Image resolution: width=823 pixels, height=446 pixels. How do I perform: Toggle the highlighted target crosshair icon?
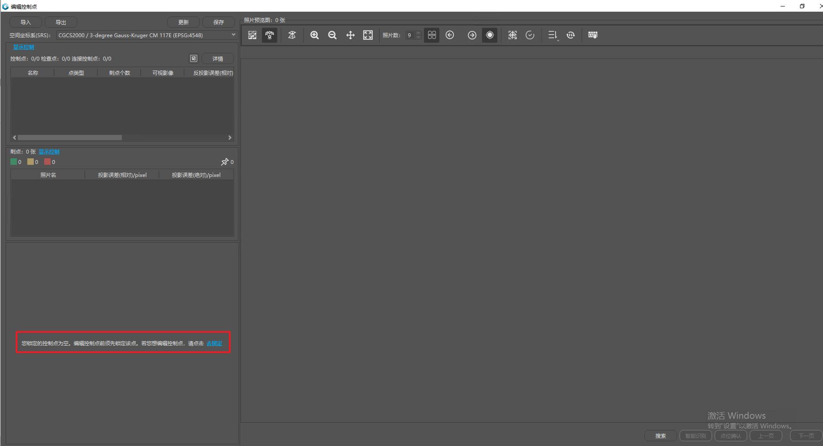tap(490, 35)
